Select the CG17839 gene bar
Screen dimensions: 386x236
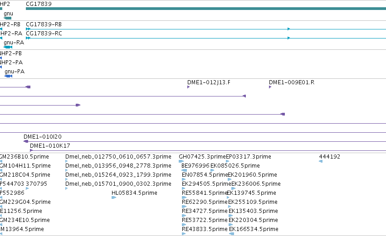206,9
